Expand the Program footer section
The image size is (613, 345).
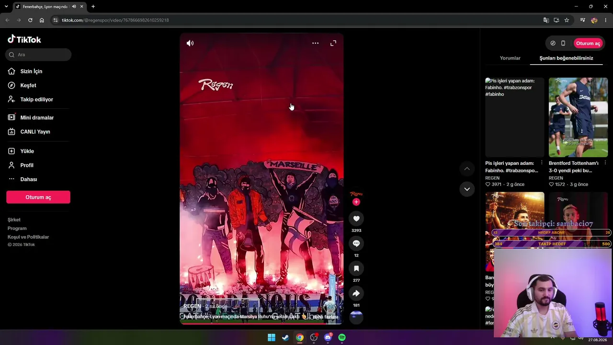pos(17,229)
